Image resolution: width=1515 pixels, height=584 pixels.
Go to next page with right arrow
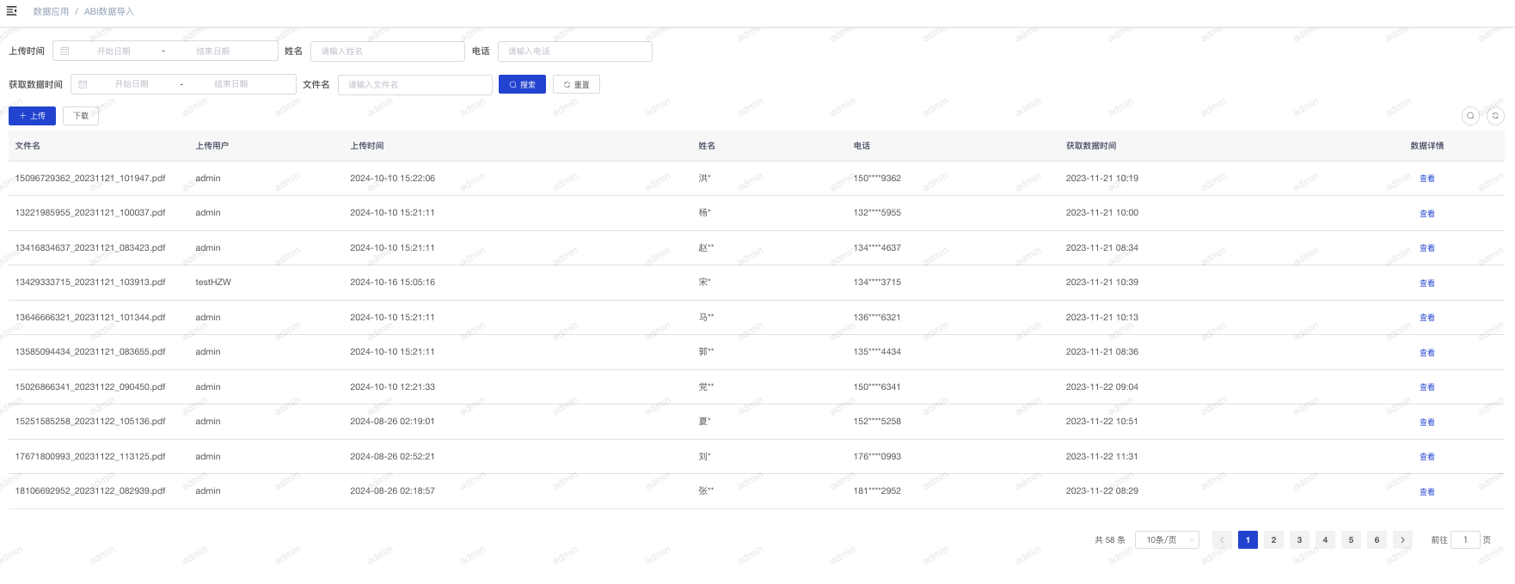click(x=1402, y=540)
